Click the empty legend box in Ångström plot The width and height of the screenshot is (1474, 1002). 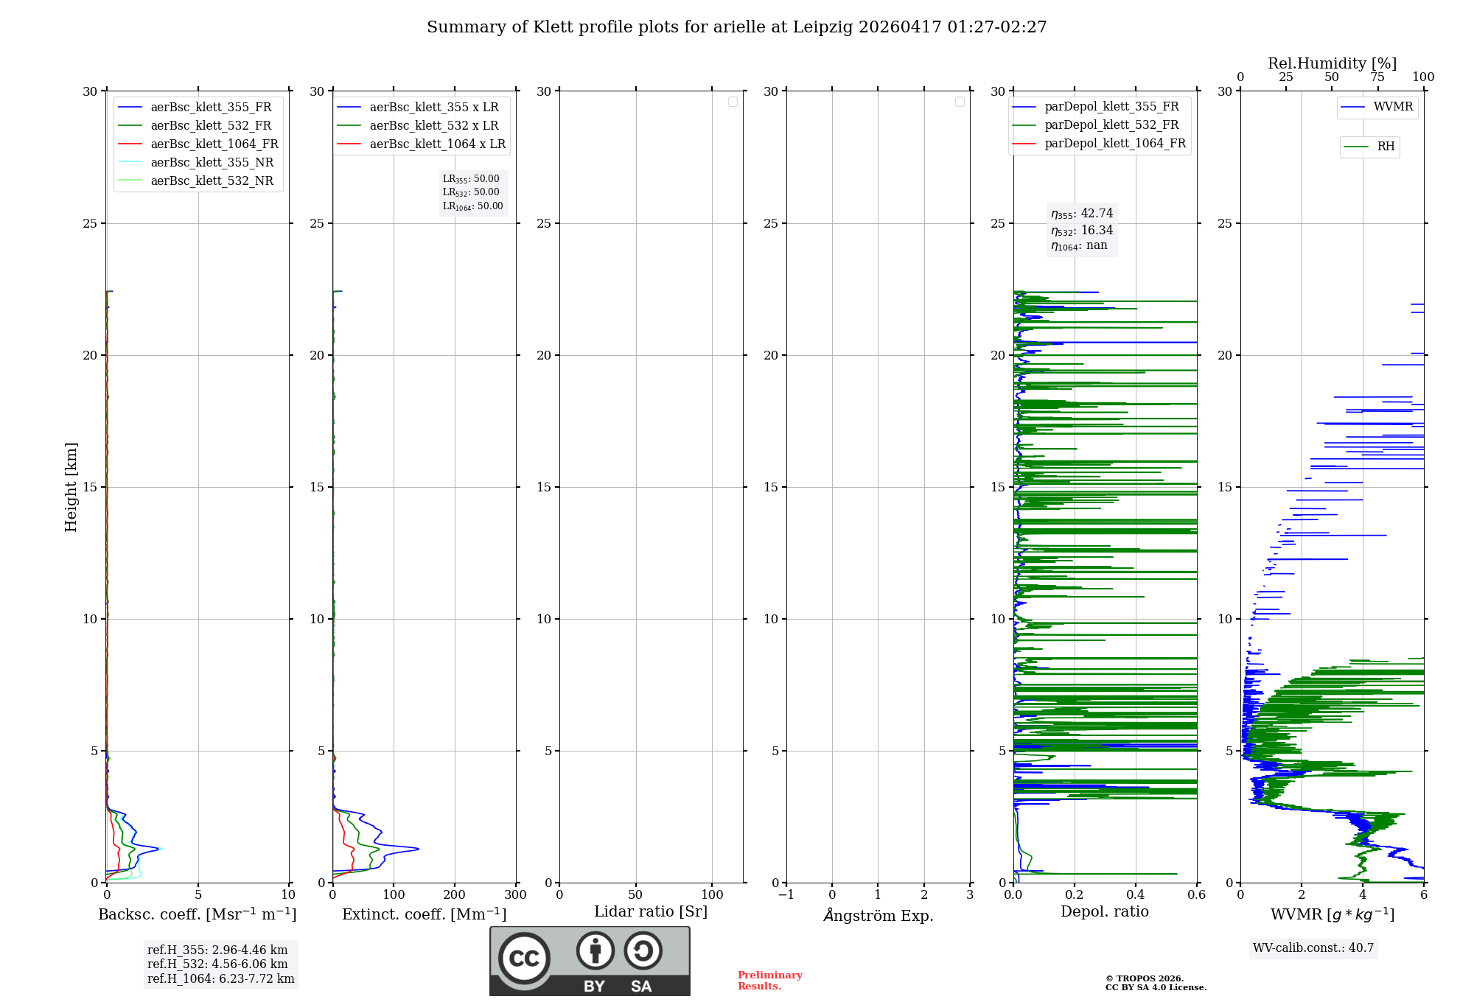[x=960, y=102]
